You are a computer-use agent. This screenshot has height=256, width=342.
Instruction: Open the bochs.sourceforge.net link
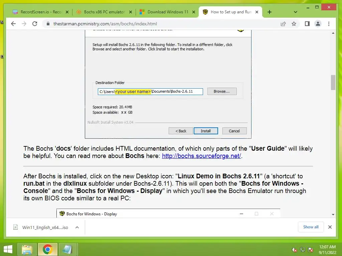tap(201, 156)
